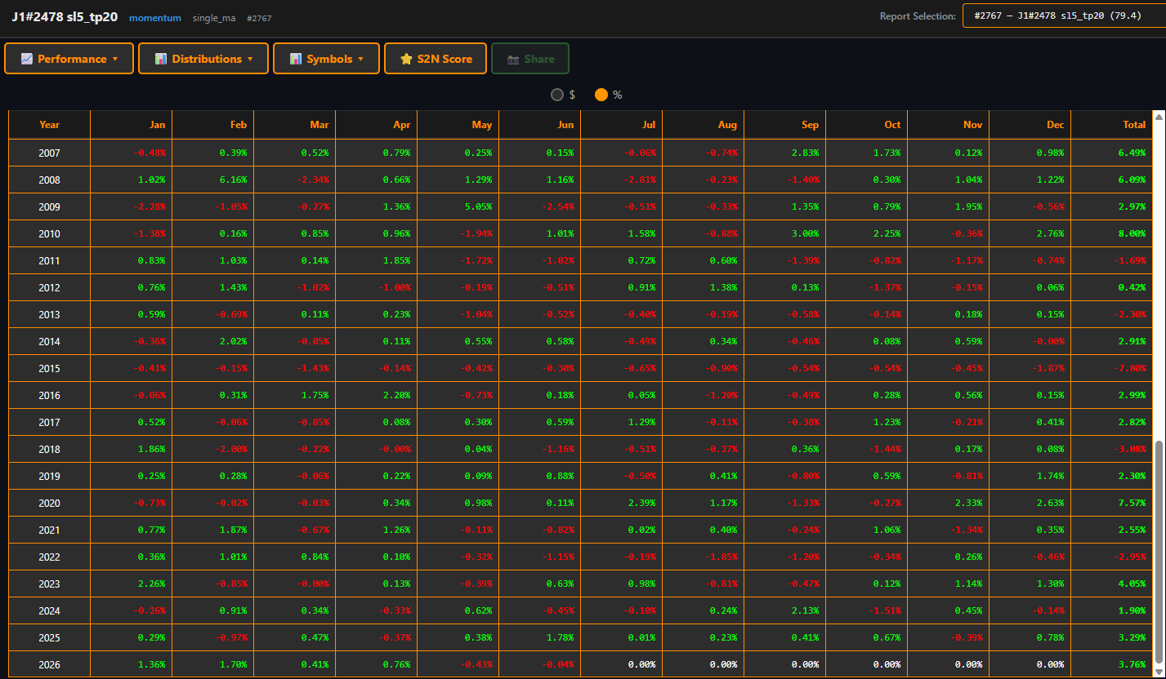
Task: Click the single_ma tag
Action: [214, 18]
